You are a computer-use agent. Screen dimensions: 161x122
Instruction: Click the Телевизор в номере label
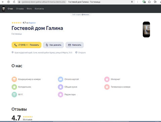121,87
